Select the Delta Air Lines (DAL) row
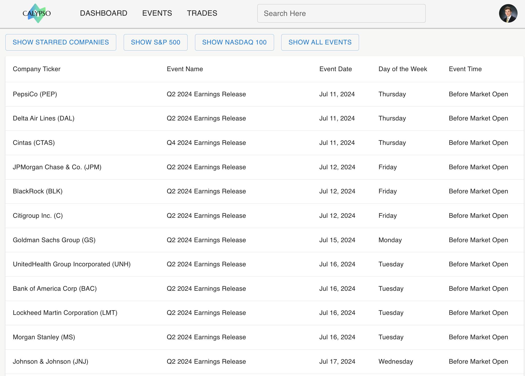 pos(264,118)
